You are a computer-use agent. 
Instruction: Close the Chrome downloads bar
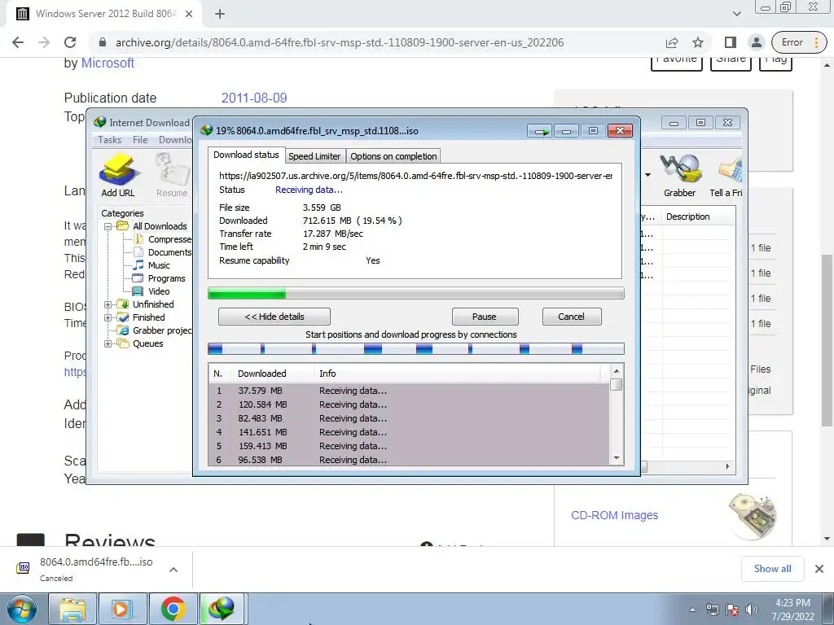point(819,569)
